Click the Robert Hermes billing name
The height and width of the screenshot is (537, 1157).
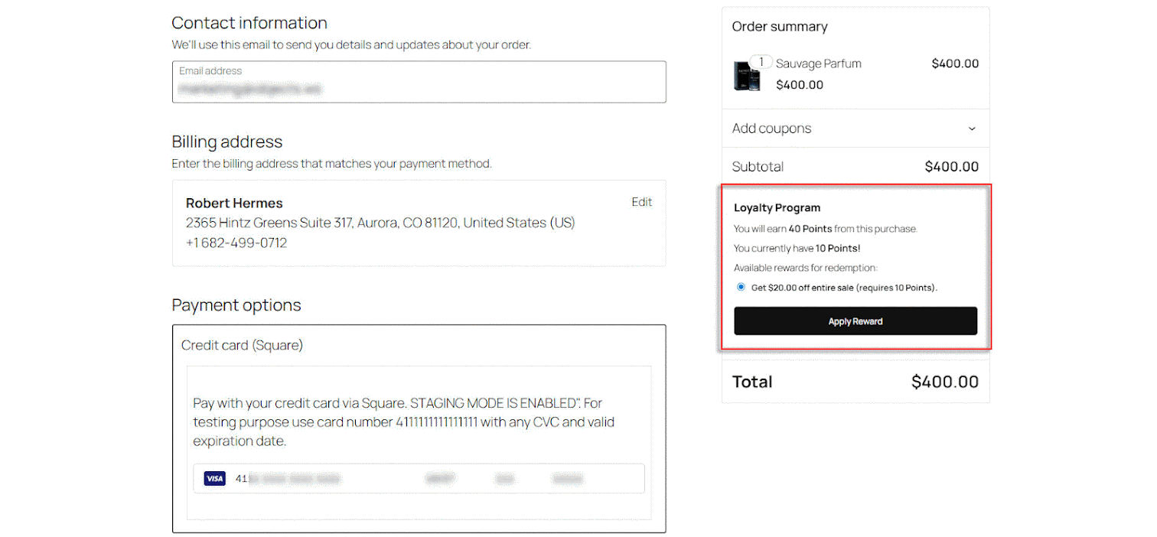[x=234, y=203]
